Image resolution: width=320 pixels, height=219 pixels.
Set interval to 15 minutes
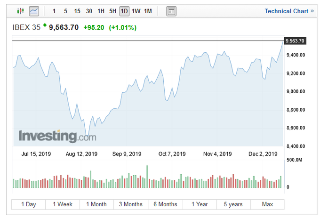point(77,11)
